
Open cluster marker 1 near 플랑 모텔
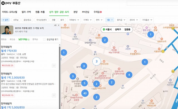(x=151, y=34)
